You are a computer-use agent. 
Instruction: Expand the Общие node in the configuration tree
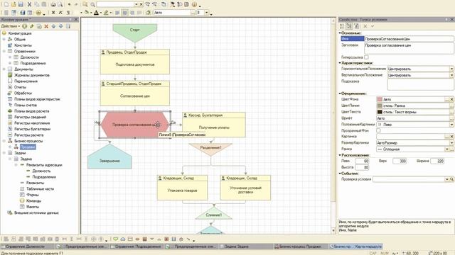point(4,39)
